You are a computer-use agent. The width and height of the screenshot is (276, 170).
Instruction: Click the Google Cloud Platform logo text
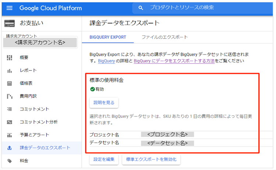point(50,8)
